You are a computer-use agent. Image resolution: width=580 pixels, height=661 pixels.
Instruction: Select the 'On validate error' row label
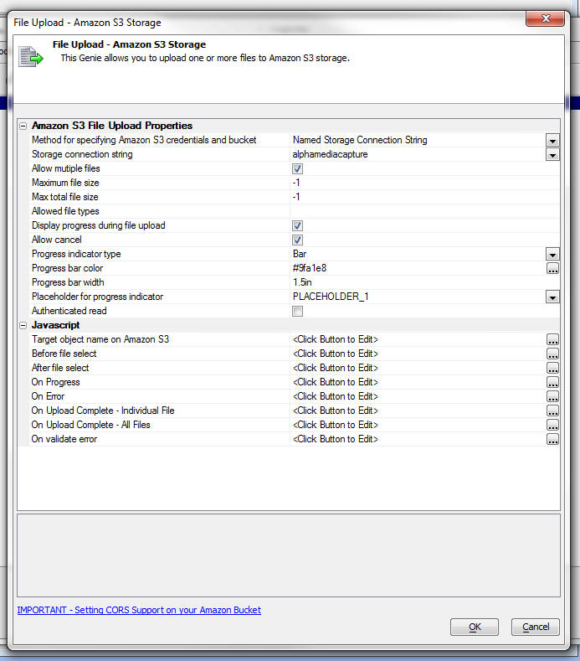pos(64,439)
